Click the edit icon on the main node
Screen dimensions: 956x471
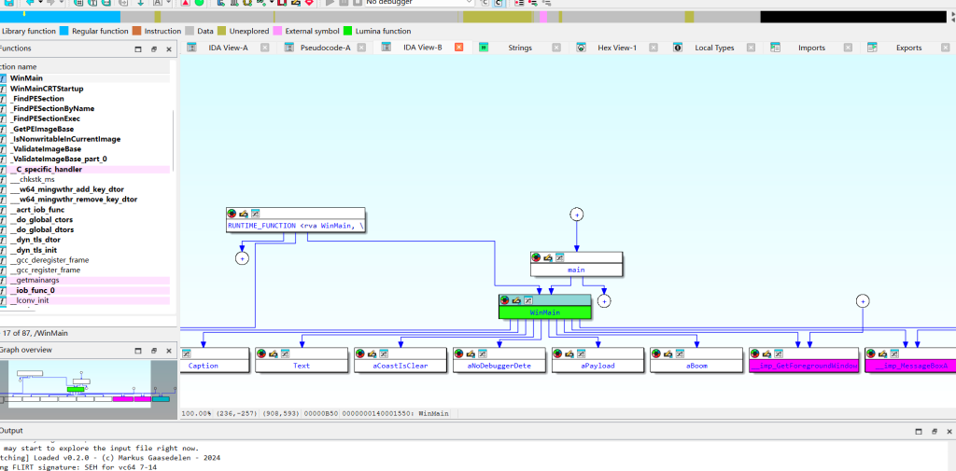coord(548,257)
